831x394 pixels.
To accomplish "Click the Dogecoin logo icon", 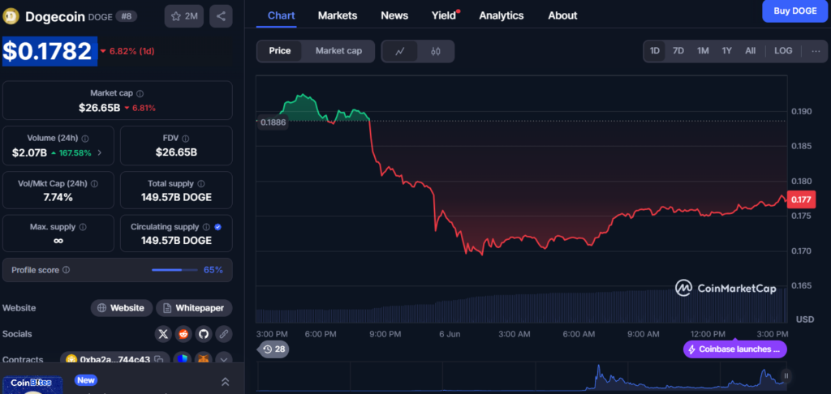I will (10, 16).
